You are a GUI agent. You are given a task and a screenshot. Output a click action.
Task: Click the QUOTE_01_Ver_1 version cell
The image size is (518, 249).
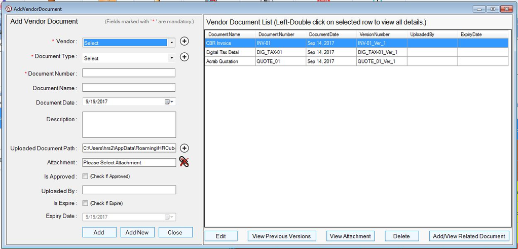tap(382, 61)
